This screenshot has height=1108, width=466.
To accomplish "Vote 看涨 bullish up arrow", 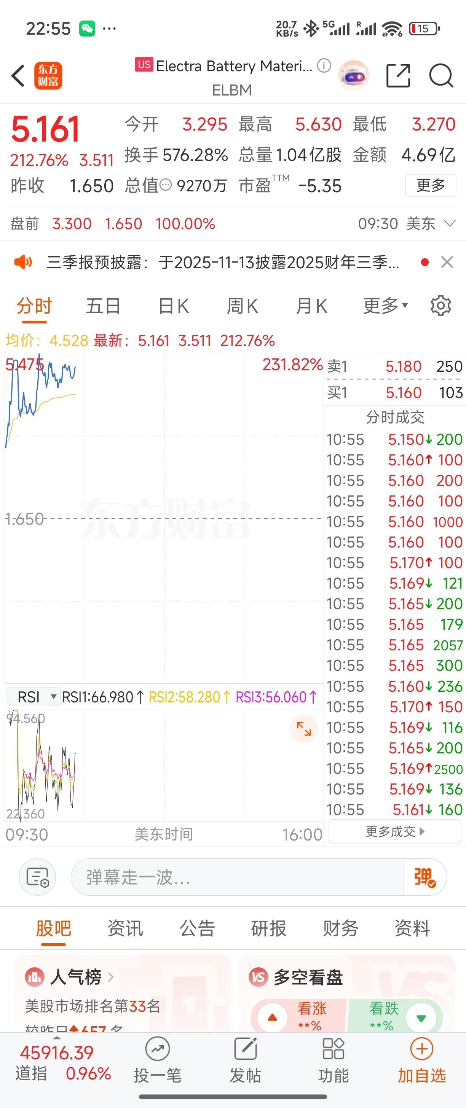I will tap(272, 1018).
